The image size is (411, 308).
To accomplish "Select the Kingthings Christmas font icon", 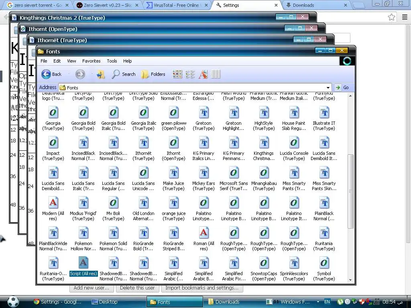I will tap(264, 143).
